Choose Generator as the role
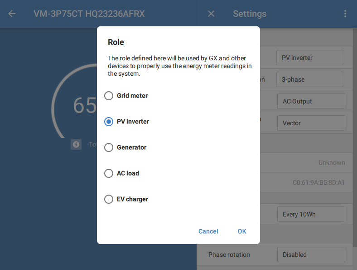Viewport: 357px width, 270px height. click(x=109, y=147)
